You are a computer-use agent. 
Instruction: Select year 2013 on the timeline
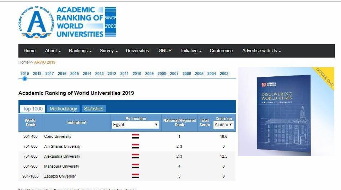click(99, 74)
